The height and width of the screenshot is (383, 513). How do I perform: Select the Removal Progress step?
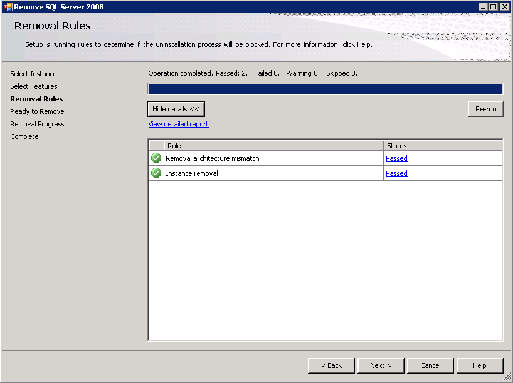coord(37,124)
